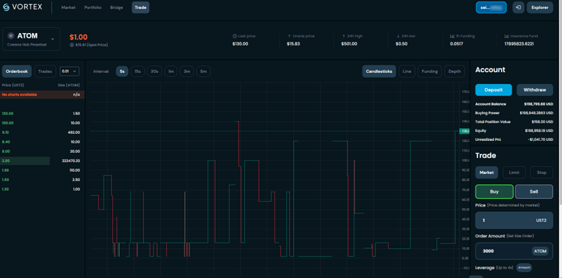Click the 130.00 orderbook bid row
The image size is (562, 278).
point(42,114)
